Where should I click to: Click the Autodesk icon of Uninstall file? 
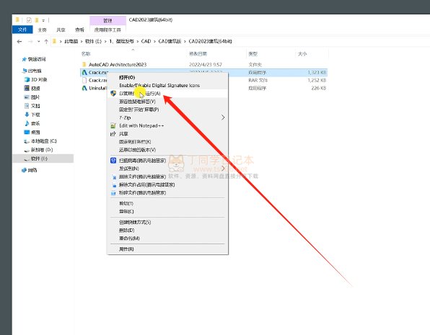[84, 88]
